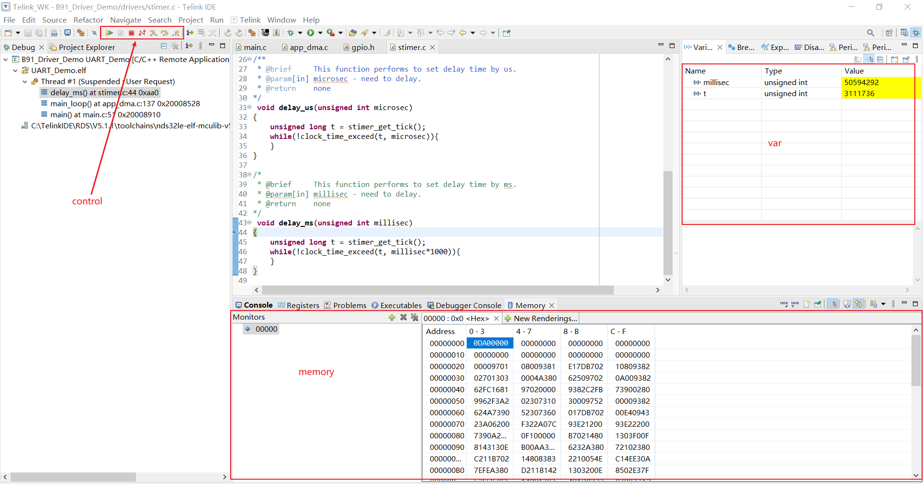The image size is (923, 484).
Task: Collapse the B91_Driver_Demo UART_Demo launch node
Action: (5, 59)
